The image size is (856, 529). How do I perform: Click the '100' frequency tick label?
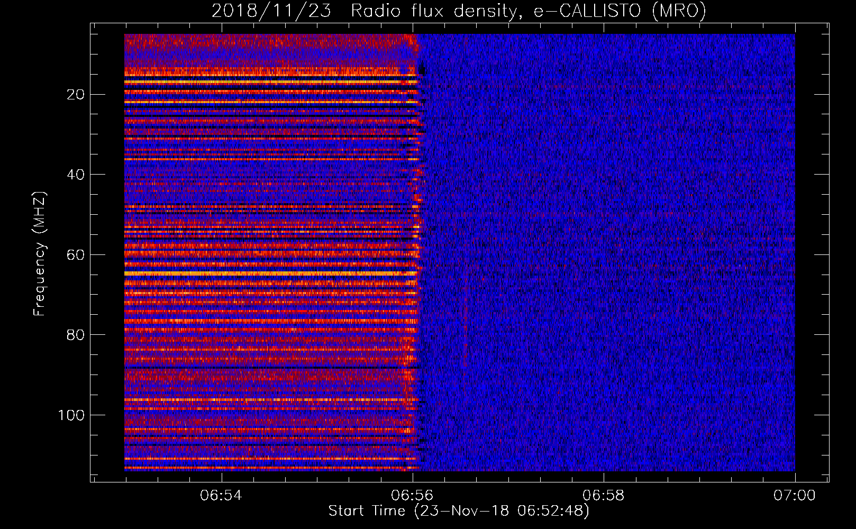71,415
